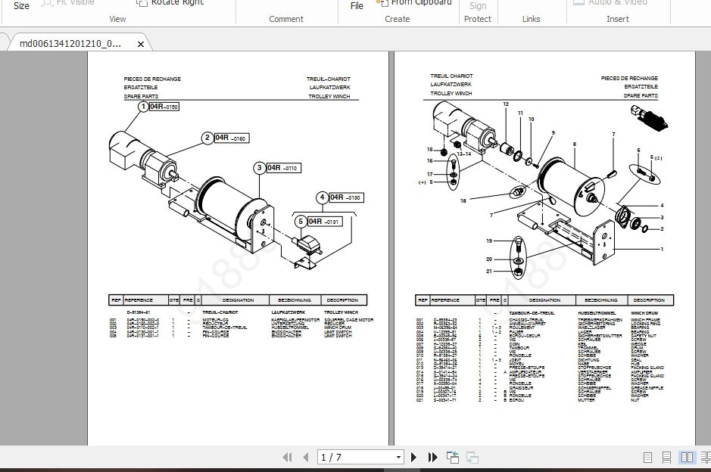Jump to the last page with skip-forward arrow
The image size is (711, 472).
coord(432,458)
